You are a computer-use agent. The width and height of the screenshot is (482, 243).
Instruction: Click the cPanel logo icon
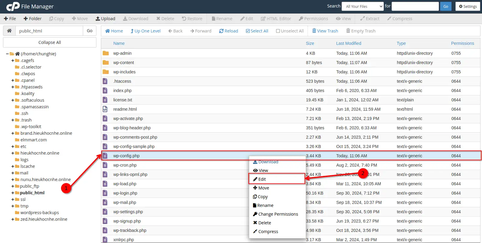click(x=13, y=6)
